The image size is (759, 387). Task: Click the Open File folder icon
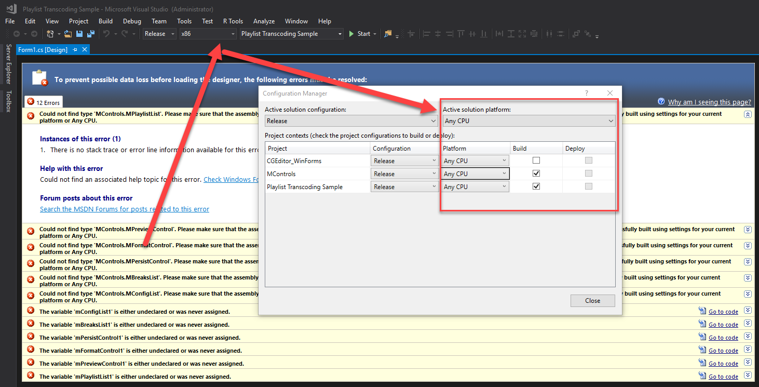coord(67,34)
